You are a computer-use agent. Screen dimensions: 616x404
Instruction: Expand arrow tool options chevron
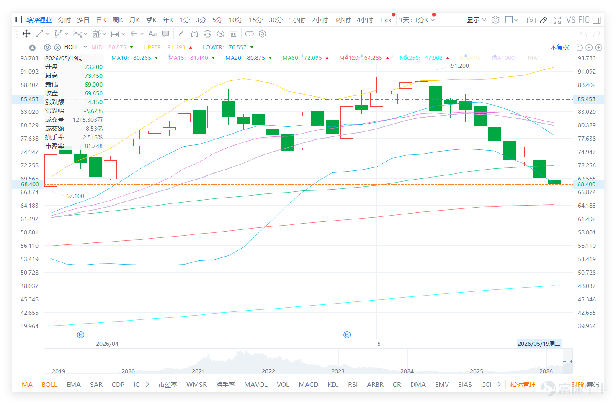click(x=142, y=34)
